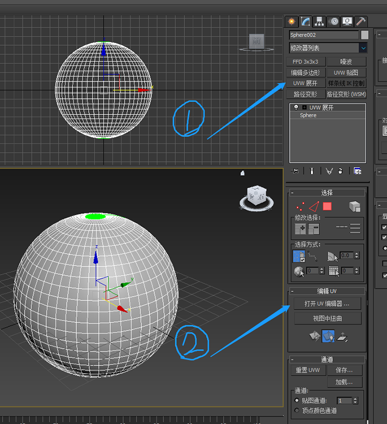This screenshot has height=424, width=387.
Task: Open the object color swatch beside Sphere002
Action: 364,35
